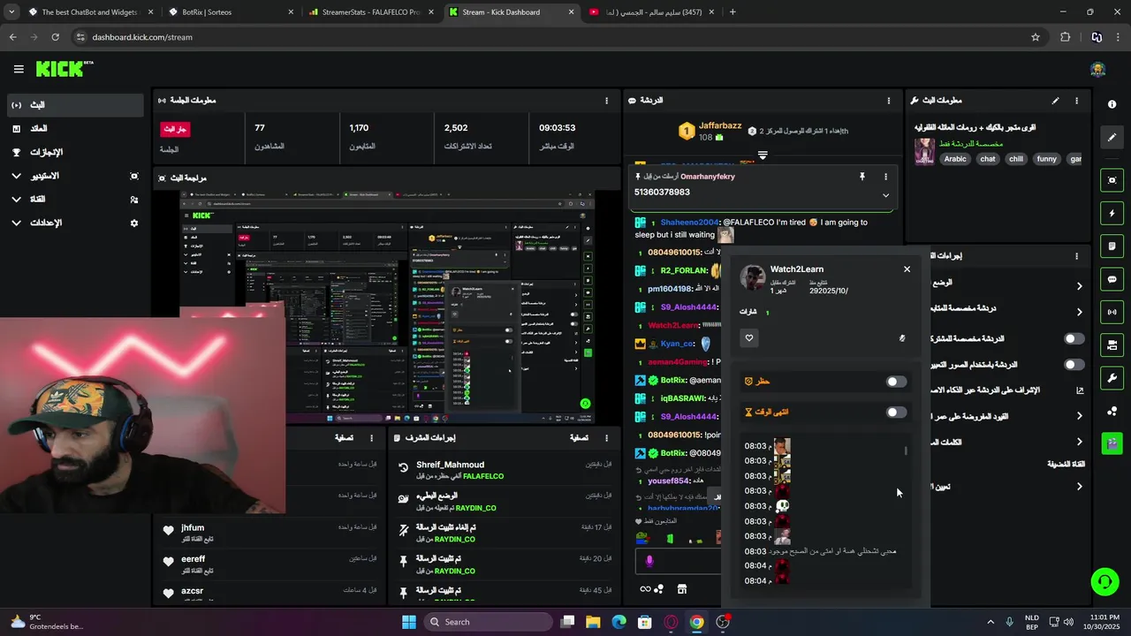Toggle the ban switch for Watch2Learn
Screen dimensions: 1131x636
896,382
